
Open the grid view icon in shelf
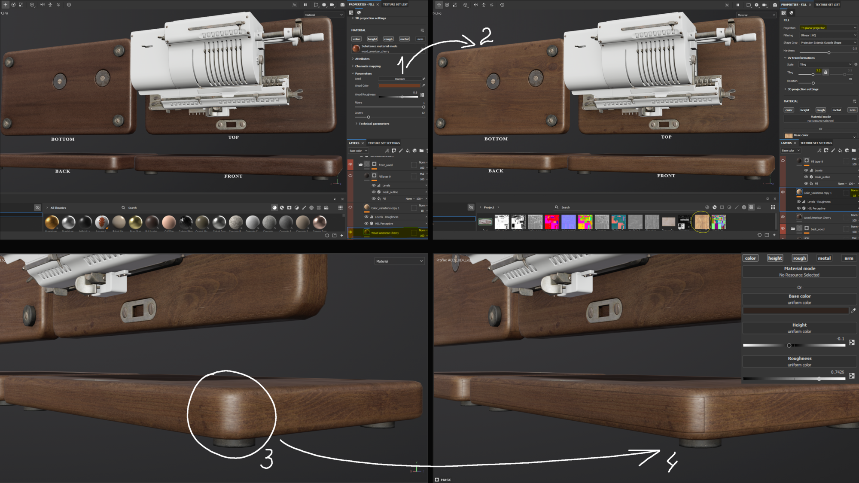tap(340, 207)
